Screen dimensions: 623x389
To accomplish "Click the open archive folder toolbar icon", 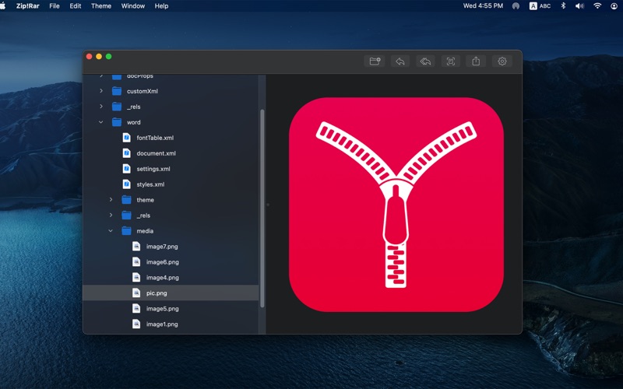I will (375, 61).
